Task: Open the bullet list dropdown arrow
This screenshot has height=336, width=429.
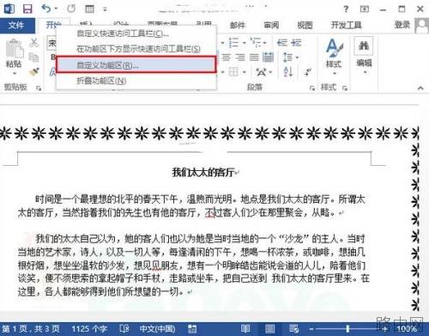Action: tap(245, 43)
